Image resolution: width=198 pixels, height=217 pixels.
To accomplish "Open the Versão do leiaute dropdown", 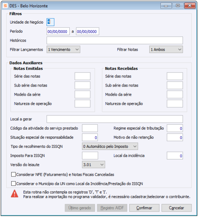I will point(94,164).
